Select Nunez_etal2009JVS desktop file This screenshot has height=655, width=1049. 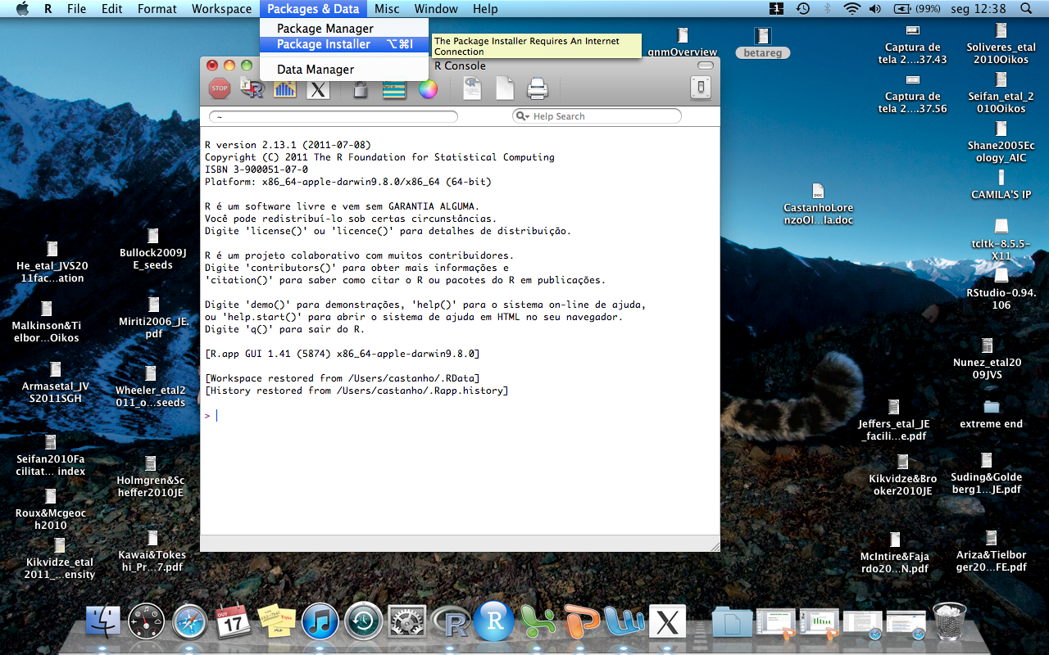[987, 359]
